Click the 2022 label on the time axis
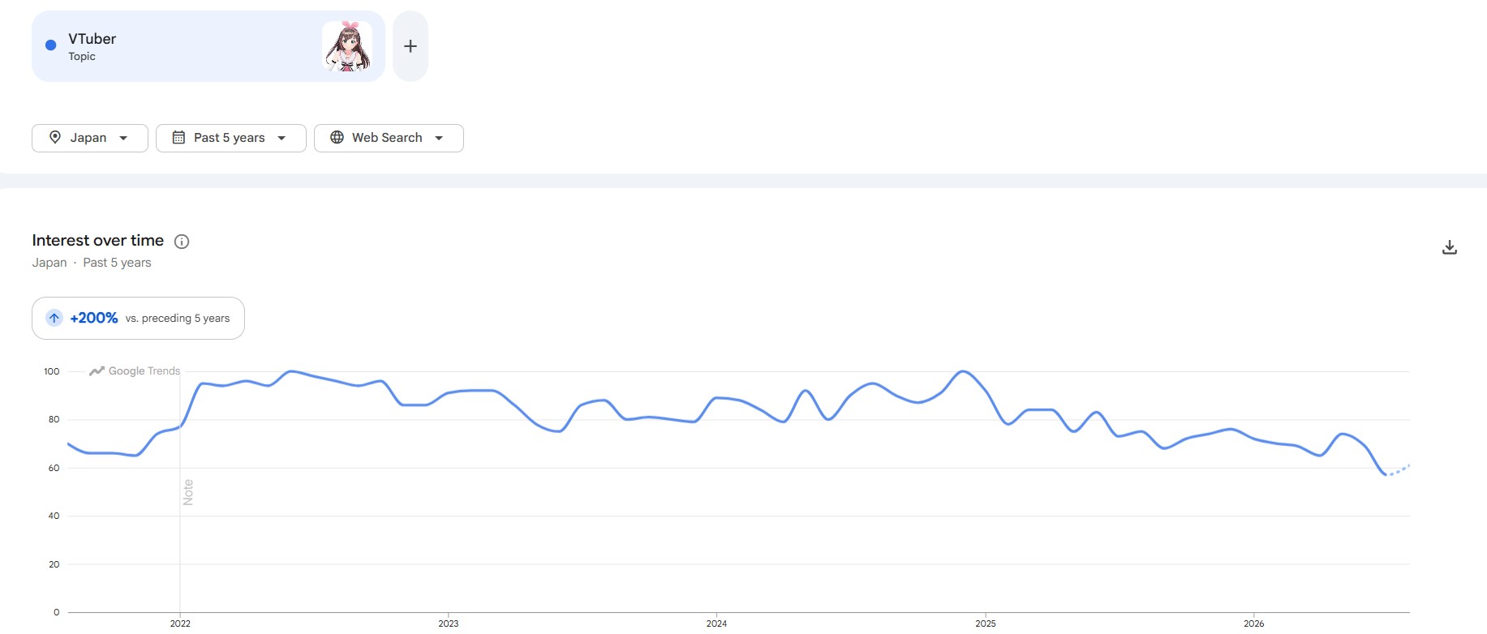This screenshot has width=1487, height=634. [x=180, y=623]
